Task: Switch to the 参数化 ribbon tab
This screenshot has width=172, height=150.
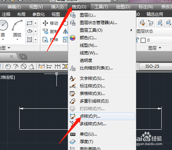Action: (x=39, y=14)
